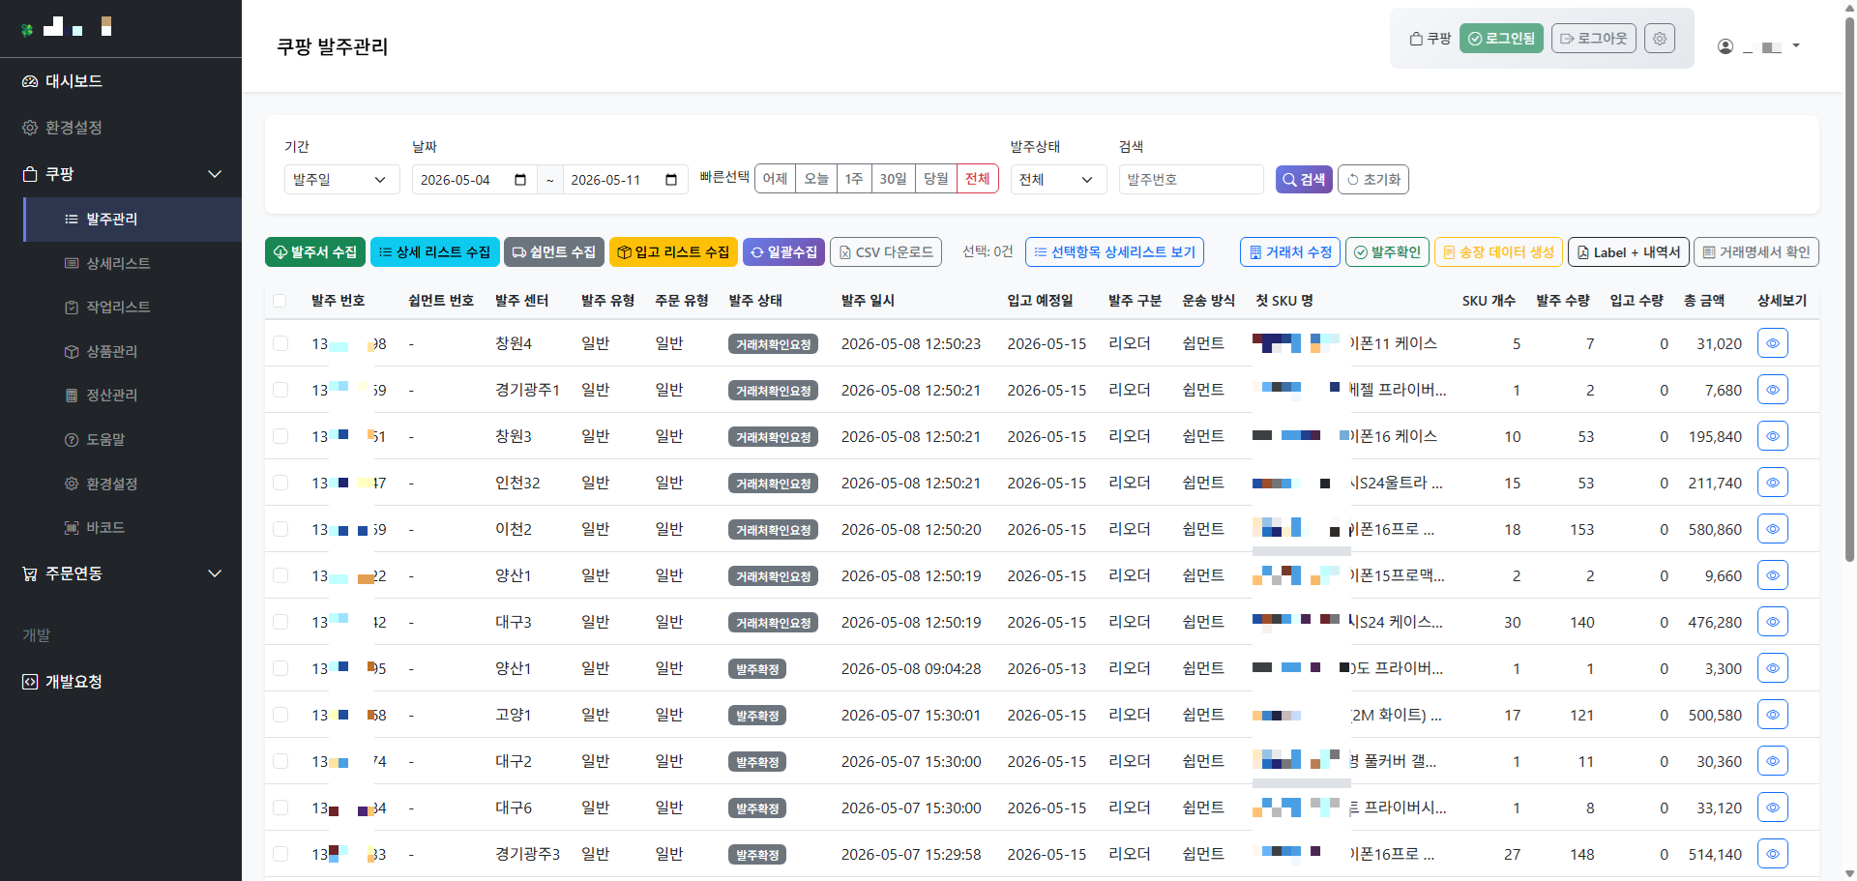Check the 대구6 row checkbox
The width and height of the screenshot is (1857, 881).
[280, 808]
